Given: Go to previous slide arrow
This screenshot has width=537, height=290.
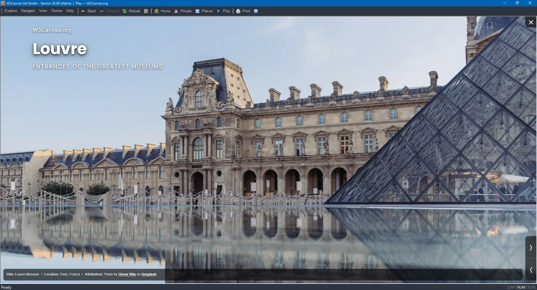Looking at the screenshot, I should [x=531, y=270].
